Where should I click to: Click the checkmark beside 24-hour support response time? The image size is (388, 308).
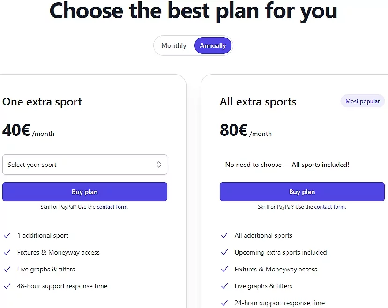224,303
